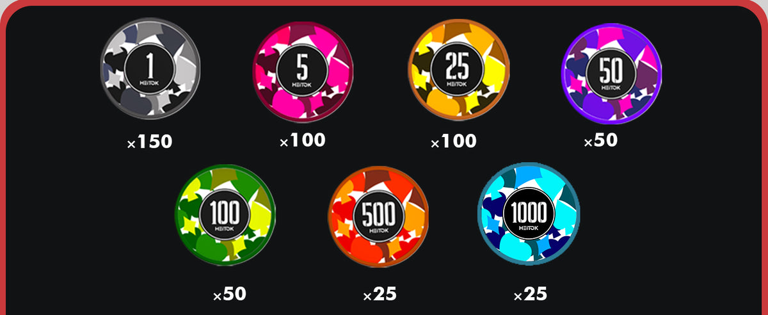Click the ×150 quantity under gray chip
Viewport: 768px width, 315px height.
tap(150, 142)
